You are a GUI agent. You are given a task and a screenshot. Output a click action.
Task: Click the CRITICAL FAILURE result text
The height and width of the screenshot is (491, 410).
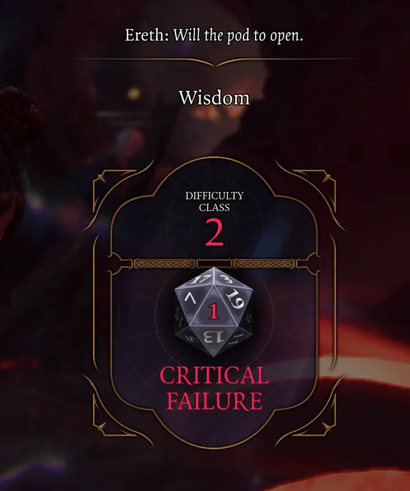click(x=215, y=388)
